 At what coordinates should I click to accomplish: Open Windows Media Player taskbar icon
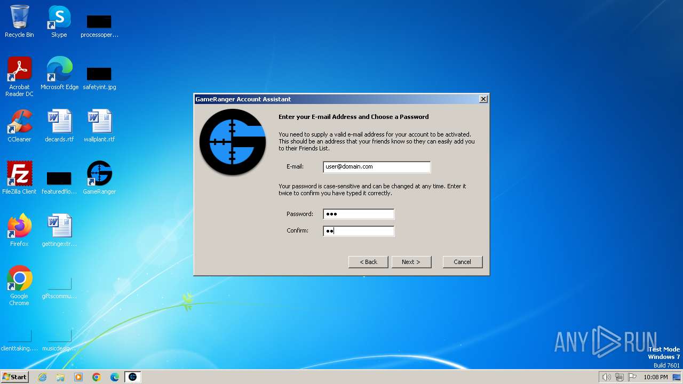[x=78, y=377]
